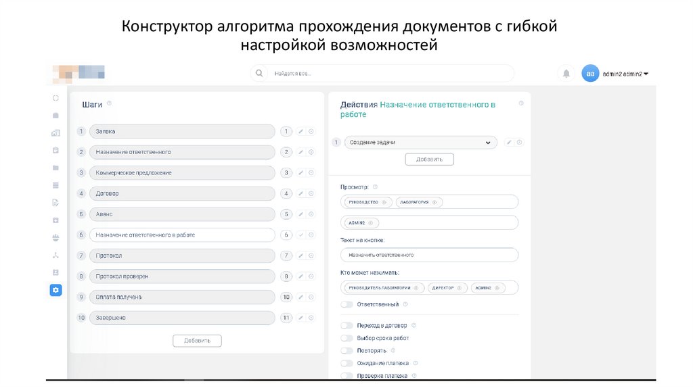Click 'Добавить' under the actions dropdown
Screen dimensions: 693x388
pyautogui.click(x=429, y=160)
